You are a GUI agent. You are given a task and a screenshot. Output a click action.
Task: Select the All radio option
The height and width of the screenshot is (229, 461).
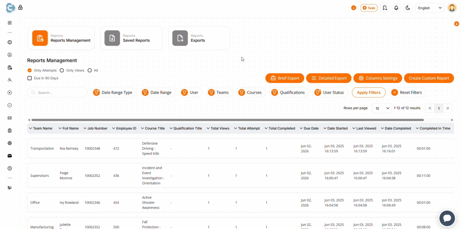[x=90, y=70]
